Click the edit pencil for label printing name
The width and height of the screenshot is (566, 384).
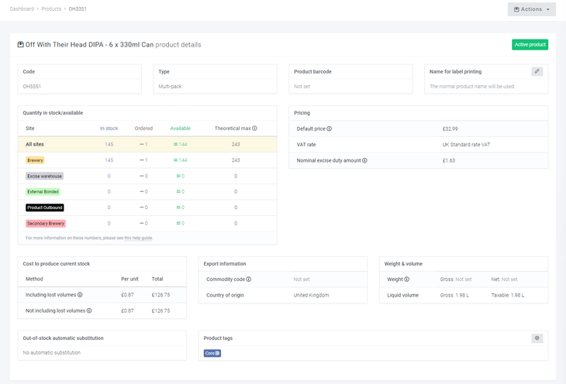coord(537,71)
